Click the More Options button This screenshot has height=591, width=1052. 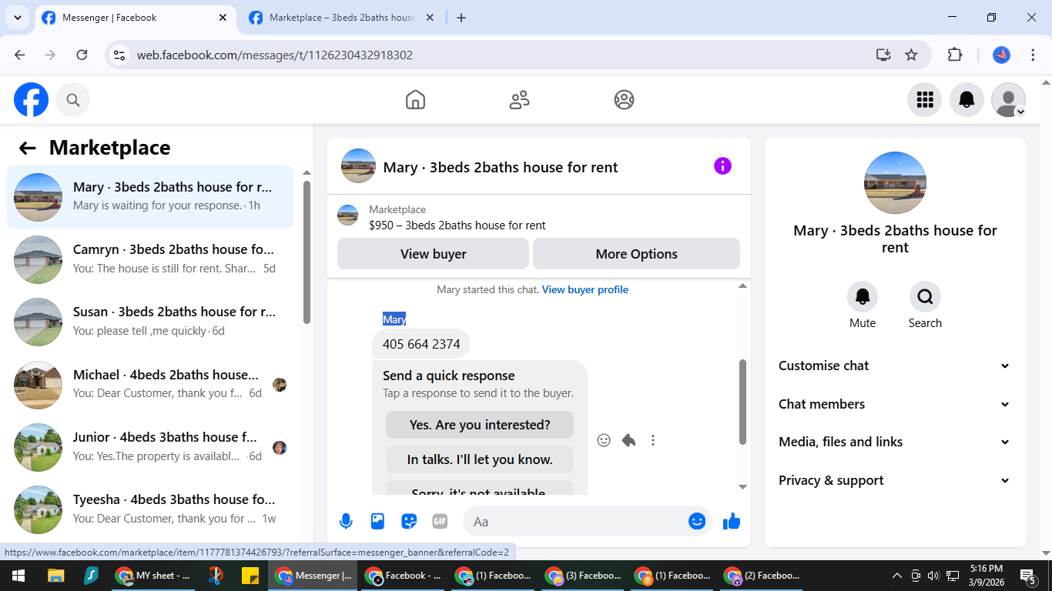click(636, 254)
